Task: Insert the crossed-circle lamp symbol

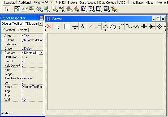Action: click(160, 27)
